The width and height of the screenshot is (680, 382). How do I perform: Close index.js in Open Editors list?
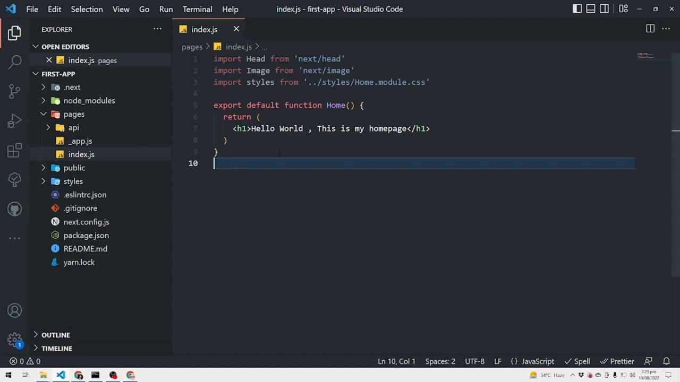point(49,60)
